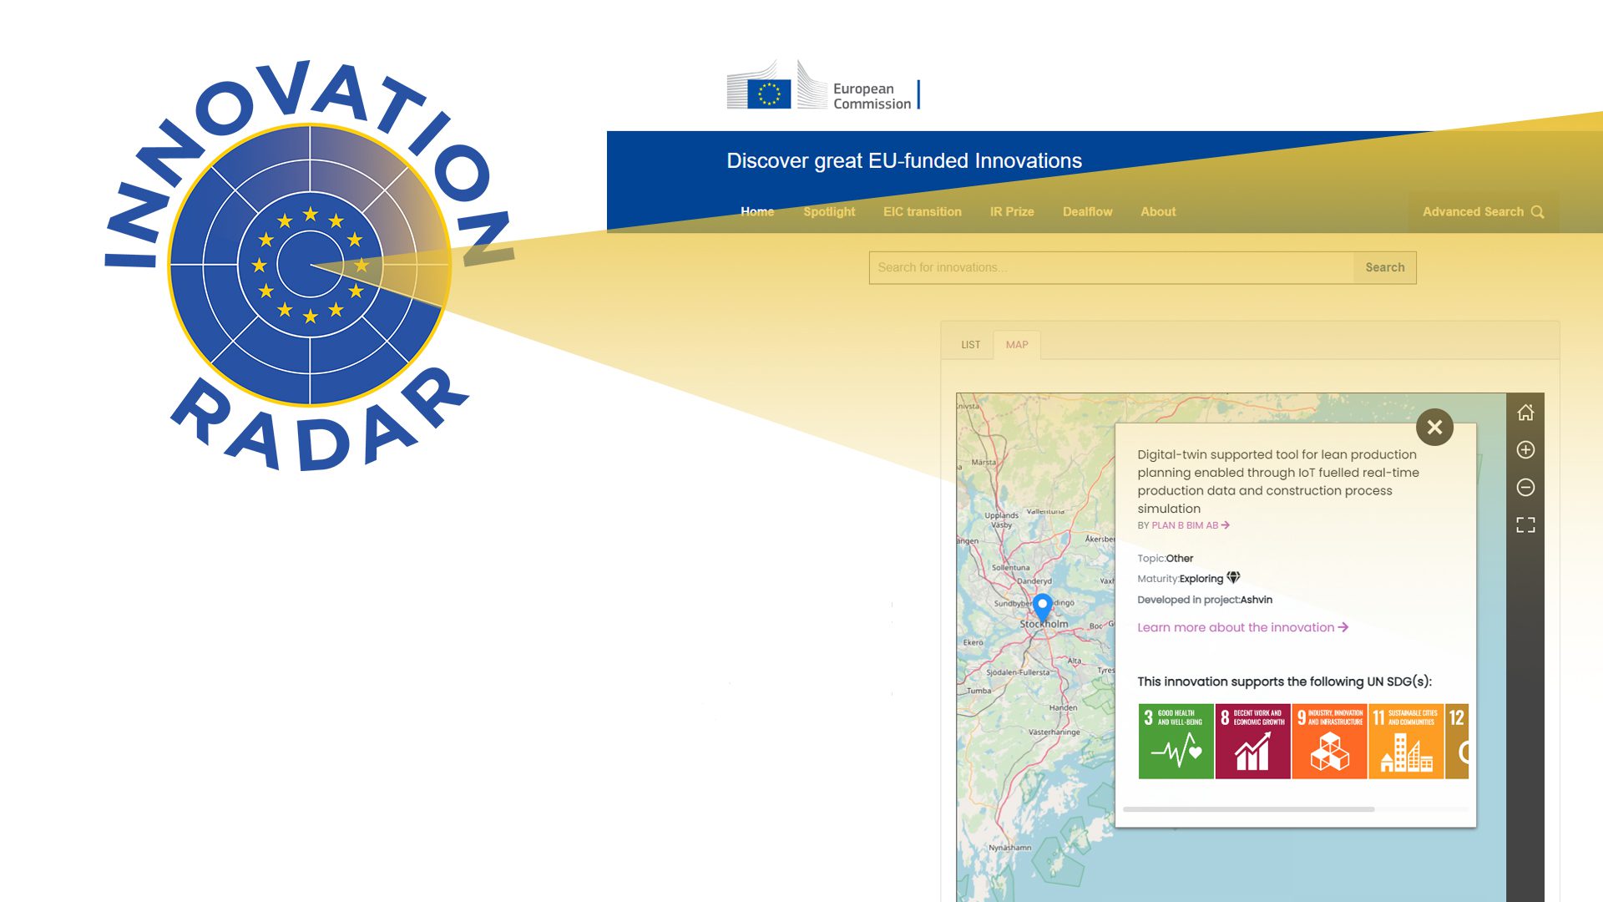Click the map home icon

pyautogui.click(x=1525, y=413)
